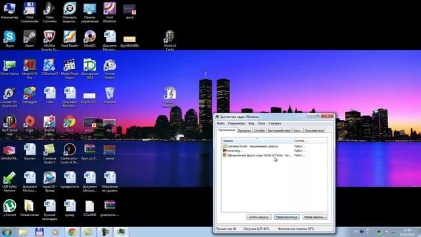Viewport: 421px width, 237px height.
Task: Launch the Castlevania Lords of Shadow shortcut
Action: (70, 153)
